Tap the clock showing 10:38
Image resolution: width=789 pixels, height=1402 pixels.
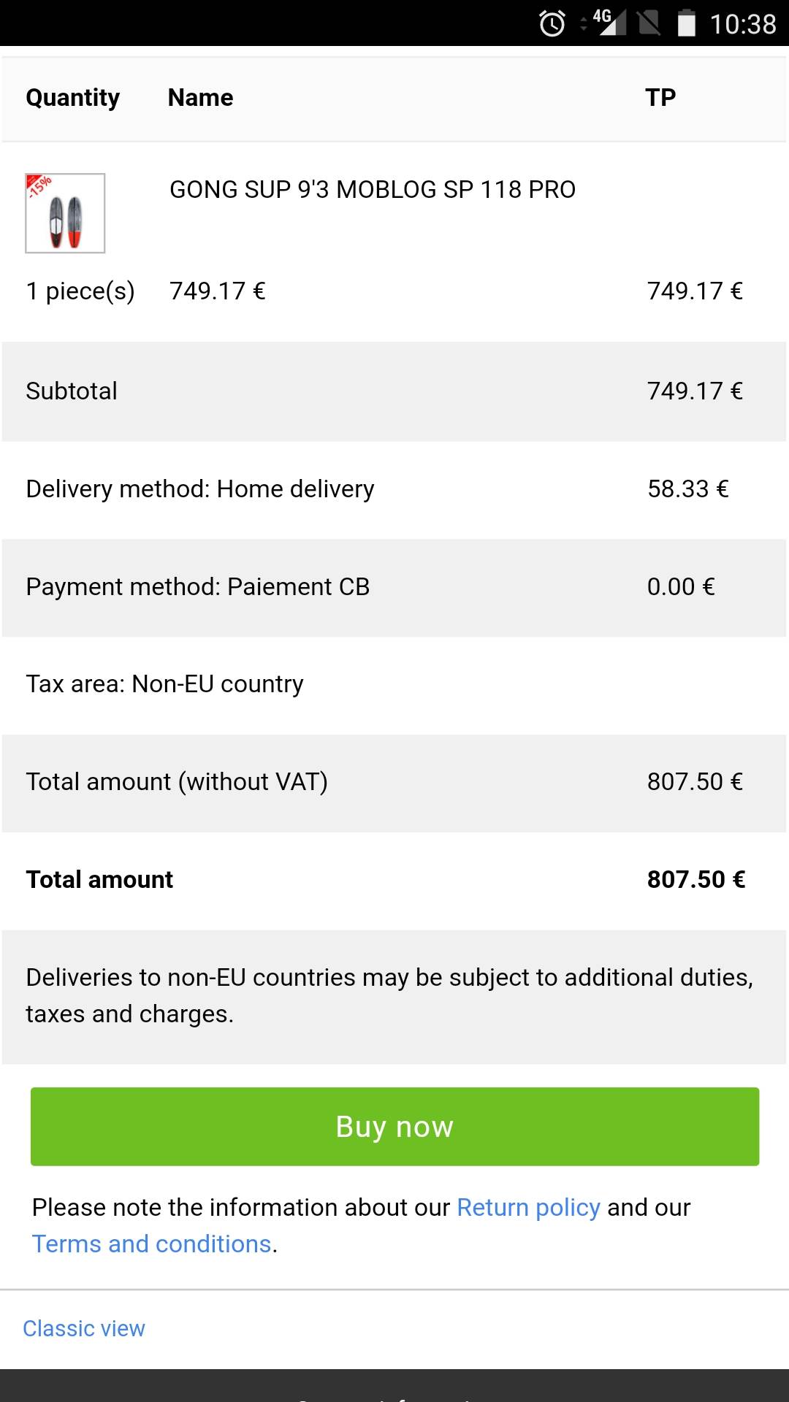pyautogui.click(x=742, y=24)
